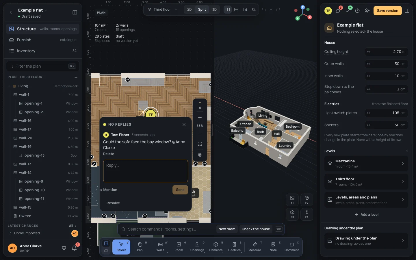This screenshot has width=416, height=260.
Task: Click the zoom in plus icon
Action: [200, 118]
